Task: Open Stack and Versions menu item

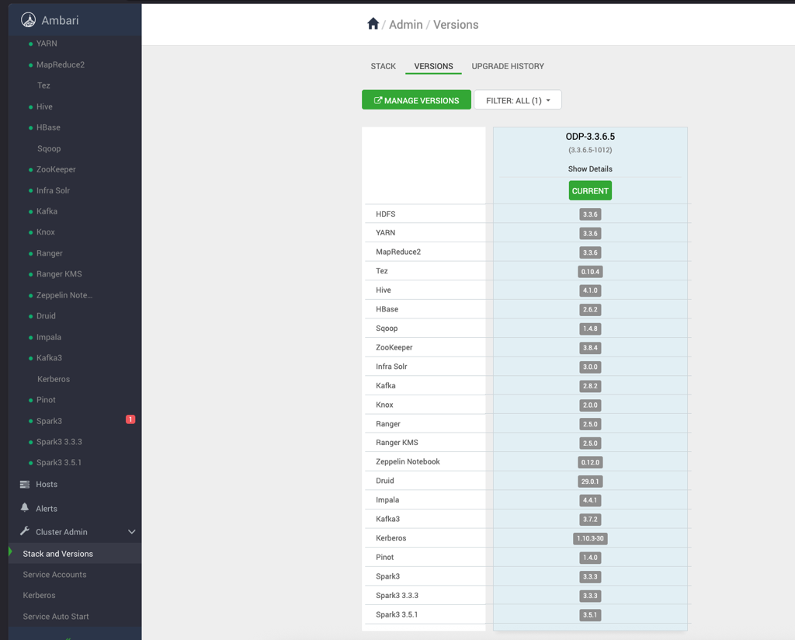Action: [x=57, y=554]
